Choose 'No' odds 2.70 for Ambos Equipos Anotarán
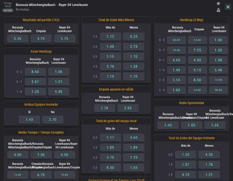This screenshot has width=233, height=181. click(x=53, y=120)
